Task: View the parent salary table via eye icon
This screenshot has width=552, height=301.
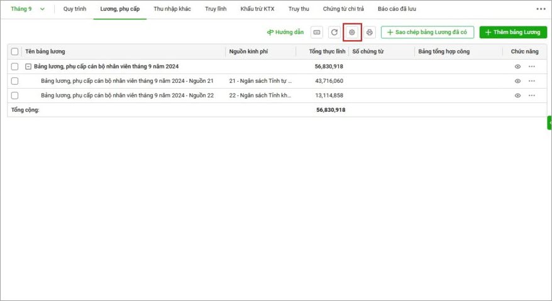Action: point(517,67)
